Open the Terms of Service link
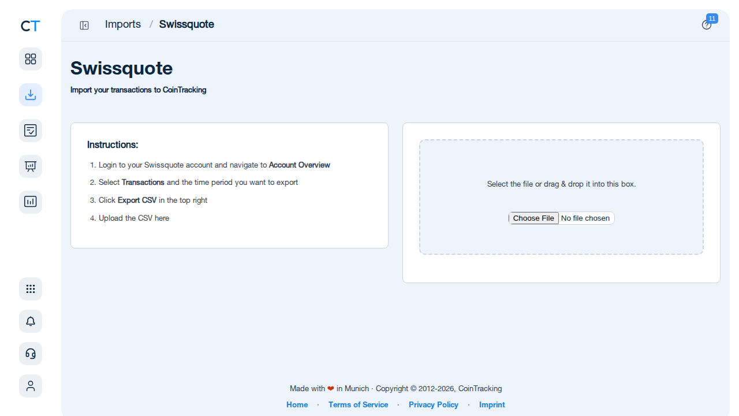 pyautogui.click(x=358, y=404)
